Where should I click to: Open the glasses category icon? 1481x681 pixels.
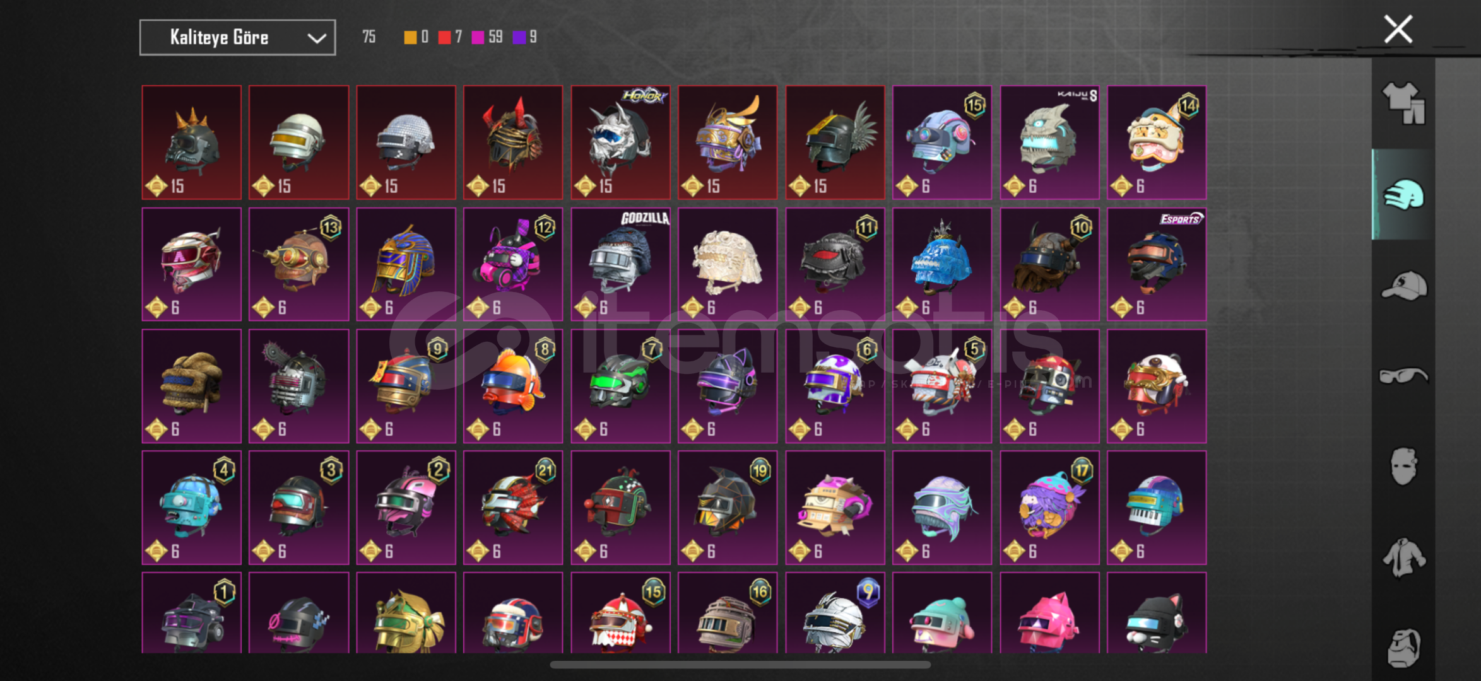click(x=1403, y=376)
